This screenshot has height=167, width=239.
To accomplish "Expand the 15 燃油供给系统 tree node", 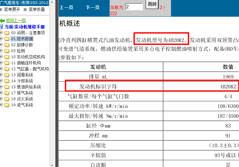I will [1, 87].
